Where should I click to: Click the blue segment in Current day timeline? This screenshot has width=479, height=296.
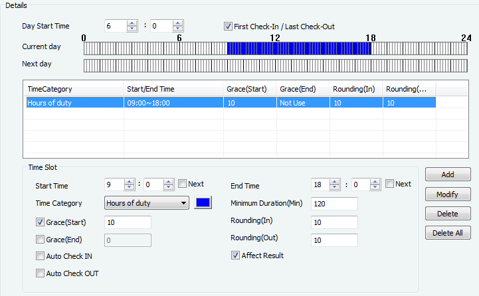pos(299,48)
